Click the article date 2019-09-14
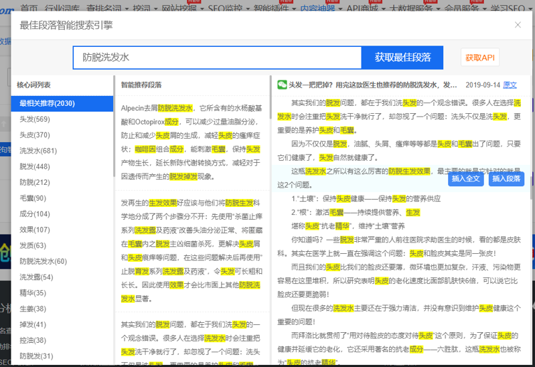This screenshot has height=367, width=535. coord(483,85)
